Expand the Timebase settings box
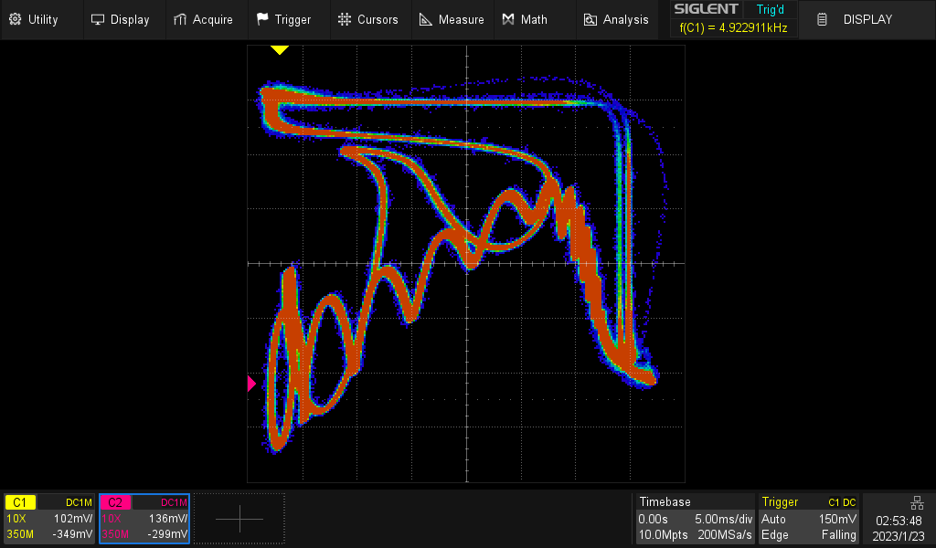The image size is (936, 548). pyautogui.click(x=696, y=519)
